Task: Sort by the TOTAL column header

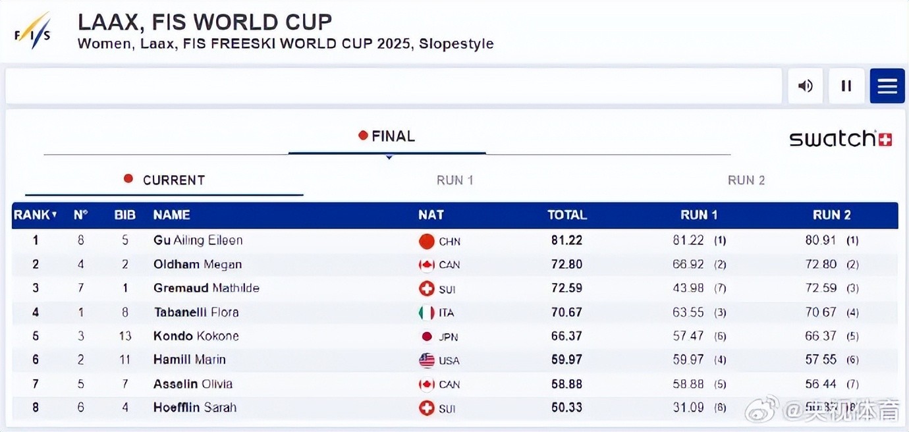Action: [x=566, y=215]
